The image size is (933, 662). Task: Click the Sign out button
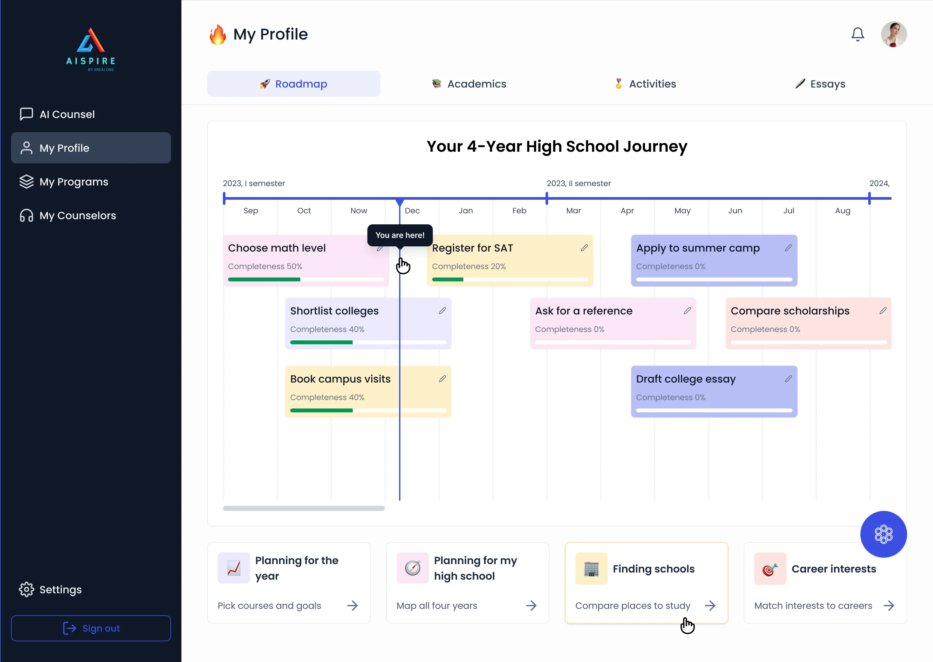pyautogui.click(x=91, y=628)
